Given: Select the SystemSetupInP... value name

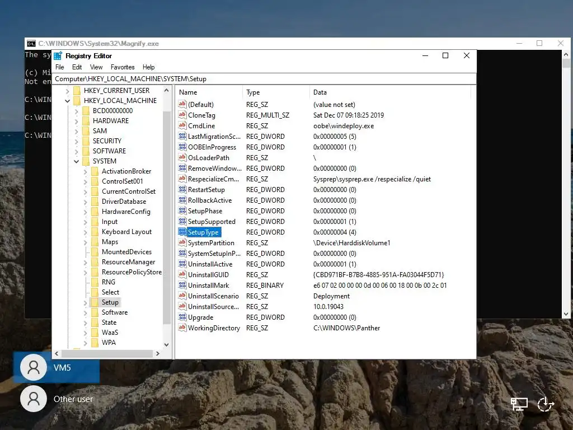Looking at the screenshot, I should click(214, 253).
